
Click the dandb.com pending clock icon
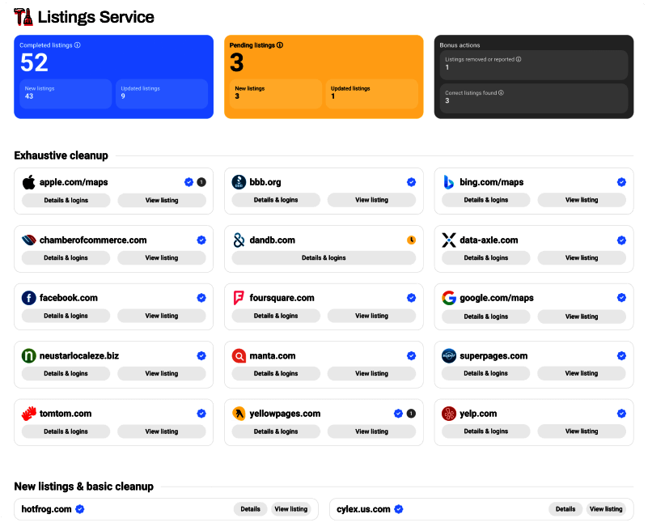point(411,240)
